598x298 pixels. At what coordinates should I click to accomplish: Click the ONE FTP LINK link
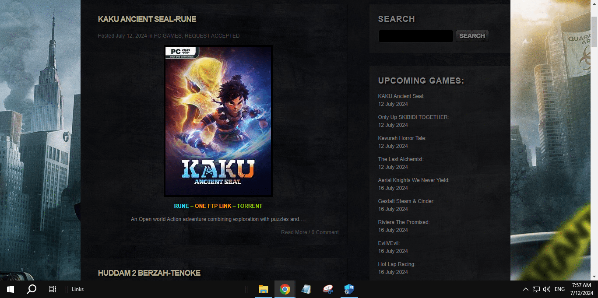[213, 206]
